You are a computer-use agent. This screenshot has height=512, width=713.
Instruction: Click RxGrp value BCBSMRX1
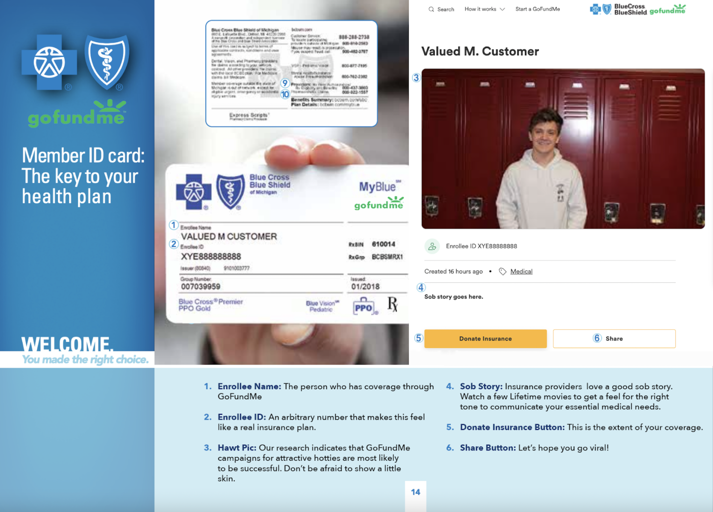pos(387,257)
